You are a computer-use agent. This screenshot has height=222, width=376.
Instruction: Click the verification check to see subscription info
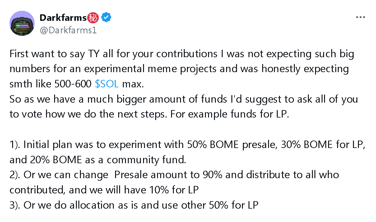[x=106, y=17]
